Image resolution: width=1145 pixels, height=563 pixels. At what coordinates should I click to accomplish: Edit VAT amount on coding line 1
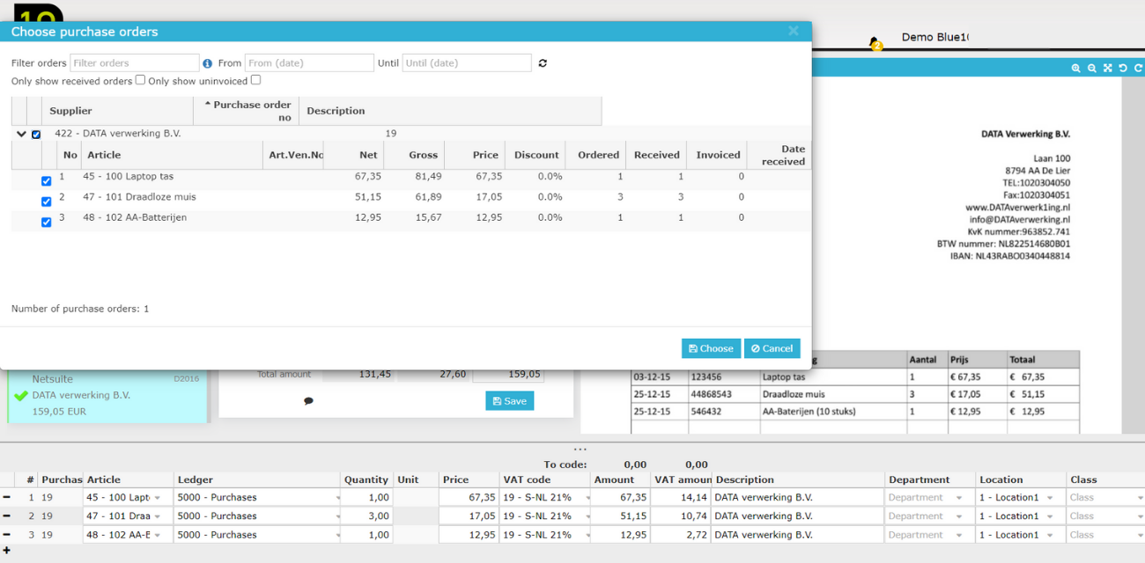pyautogui.click(x=680, y=498)
